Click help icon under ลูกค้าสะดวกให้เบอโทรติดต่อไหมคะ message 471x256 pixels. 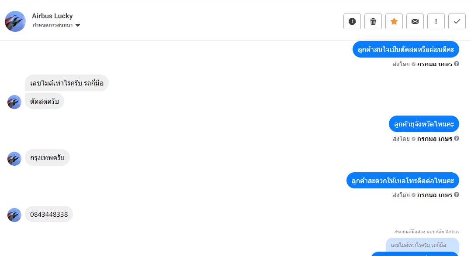(x=457, y=195)
